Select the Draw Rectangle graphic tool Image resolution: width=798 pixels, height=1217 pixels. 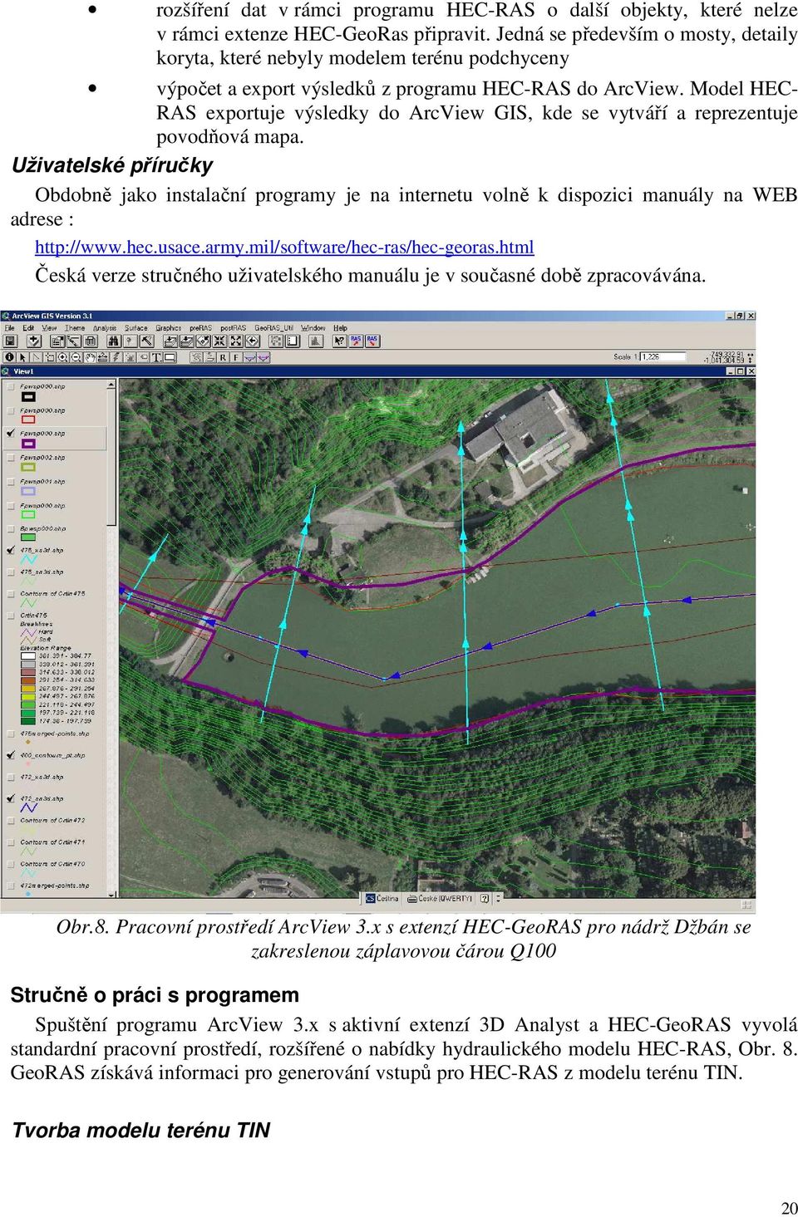click(x=170, y=357)
